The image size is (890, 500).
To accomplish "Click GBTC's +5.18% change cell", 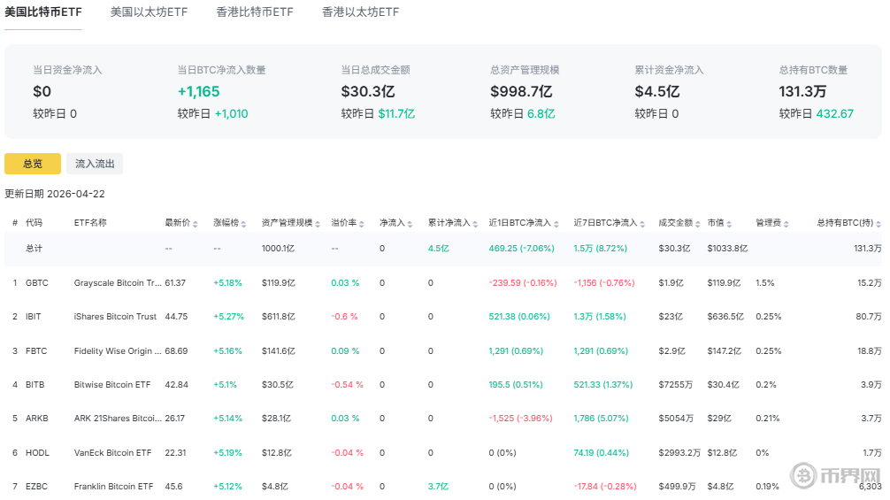I will pyautogui.click(x=227, y=282).
